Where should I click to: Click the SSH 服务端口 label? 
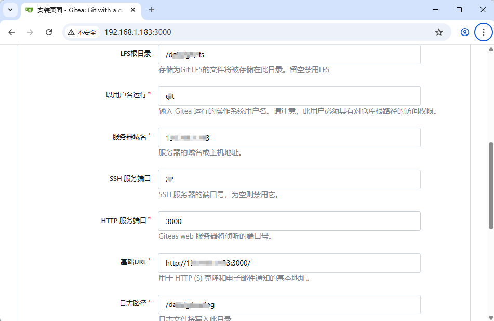coord(130,178)
